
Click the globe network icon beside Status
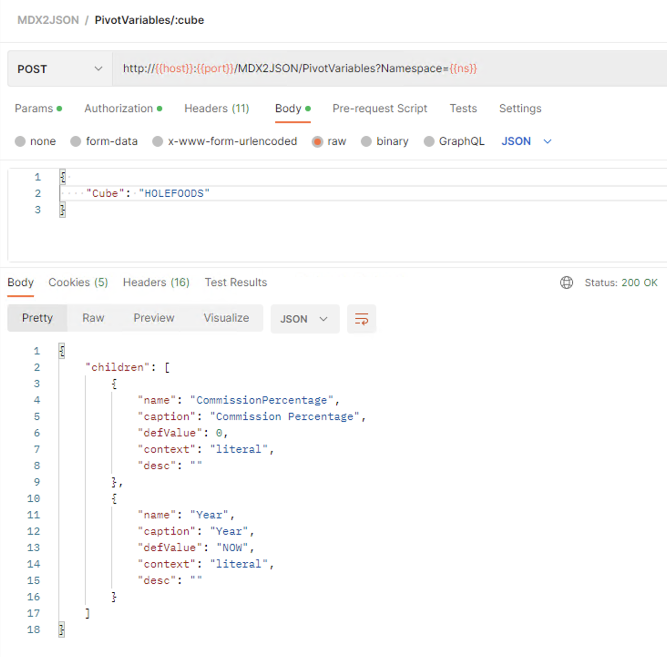pos(566,282)
